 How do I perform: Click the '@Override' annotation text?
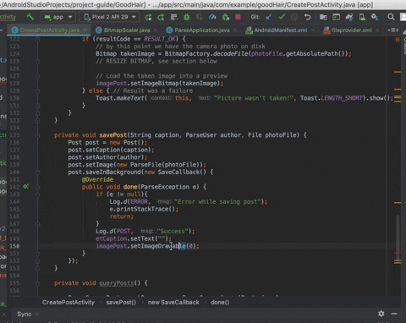pyautogui.click(x=97, y=179)
